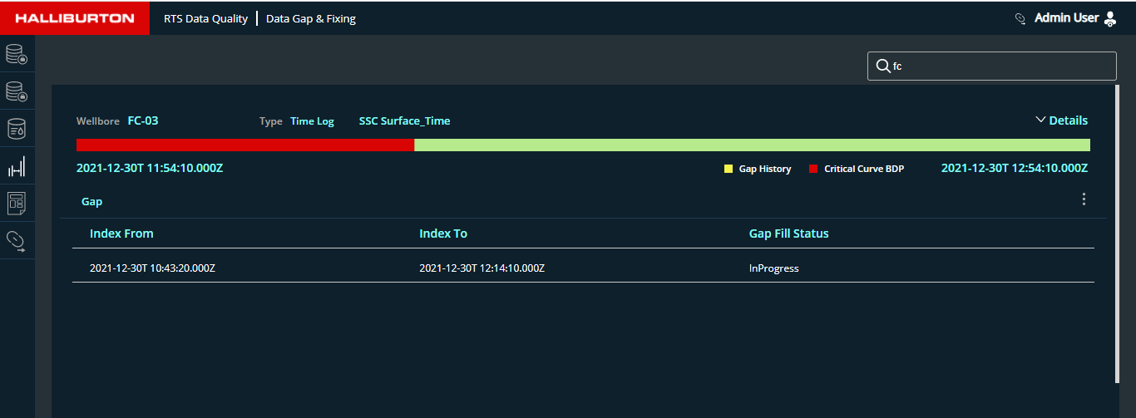Sort by Index From column header
Viewport: 1136px width, 418px height.
pyautogui.click(x=121, y=234)
